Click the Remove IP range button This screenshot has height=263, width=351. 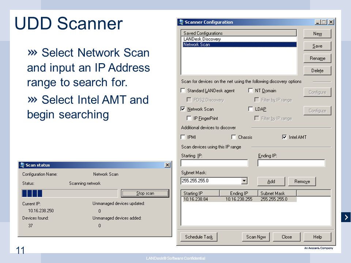[302, 182]
